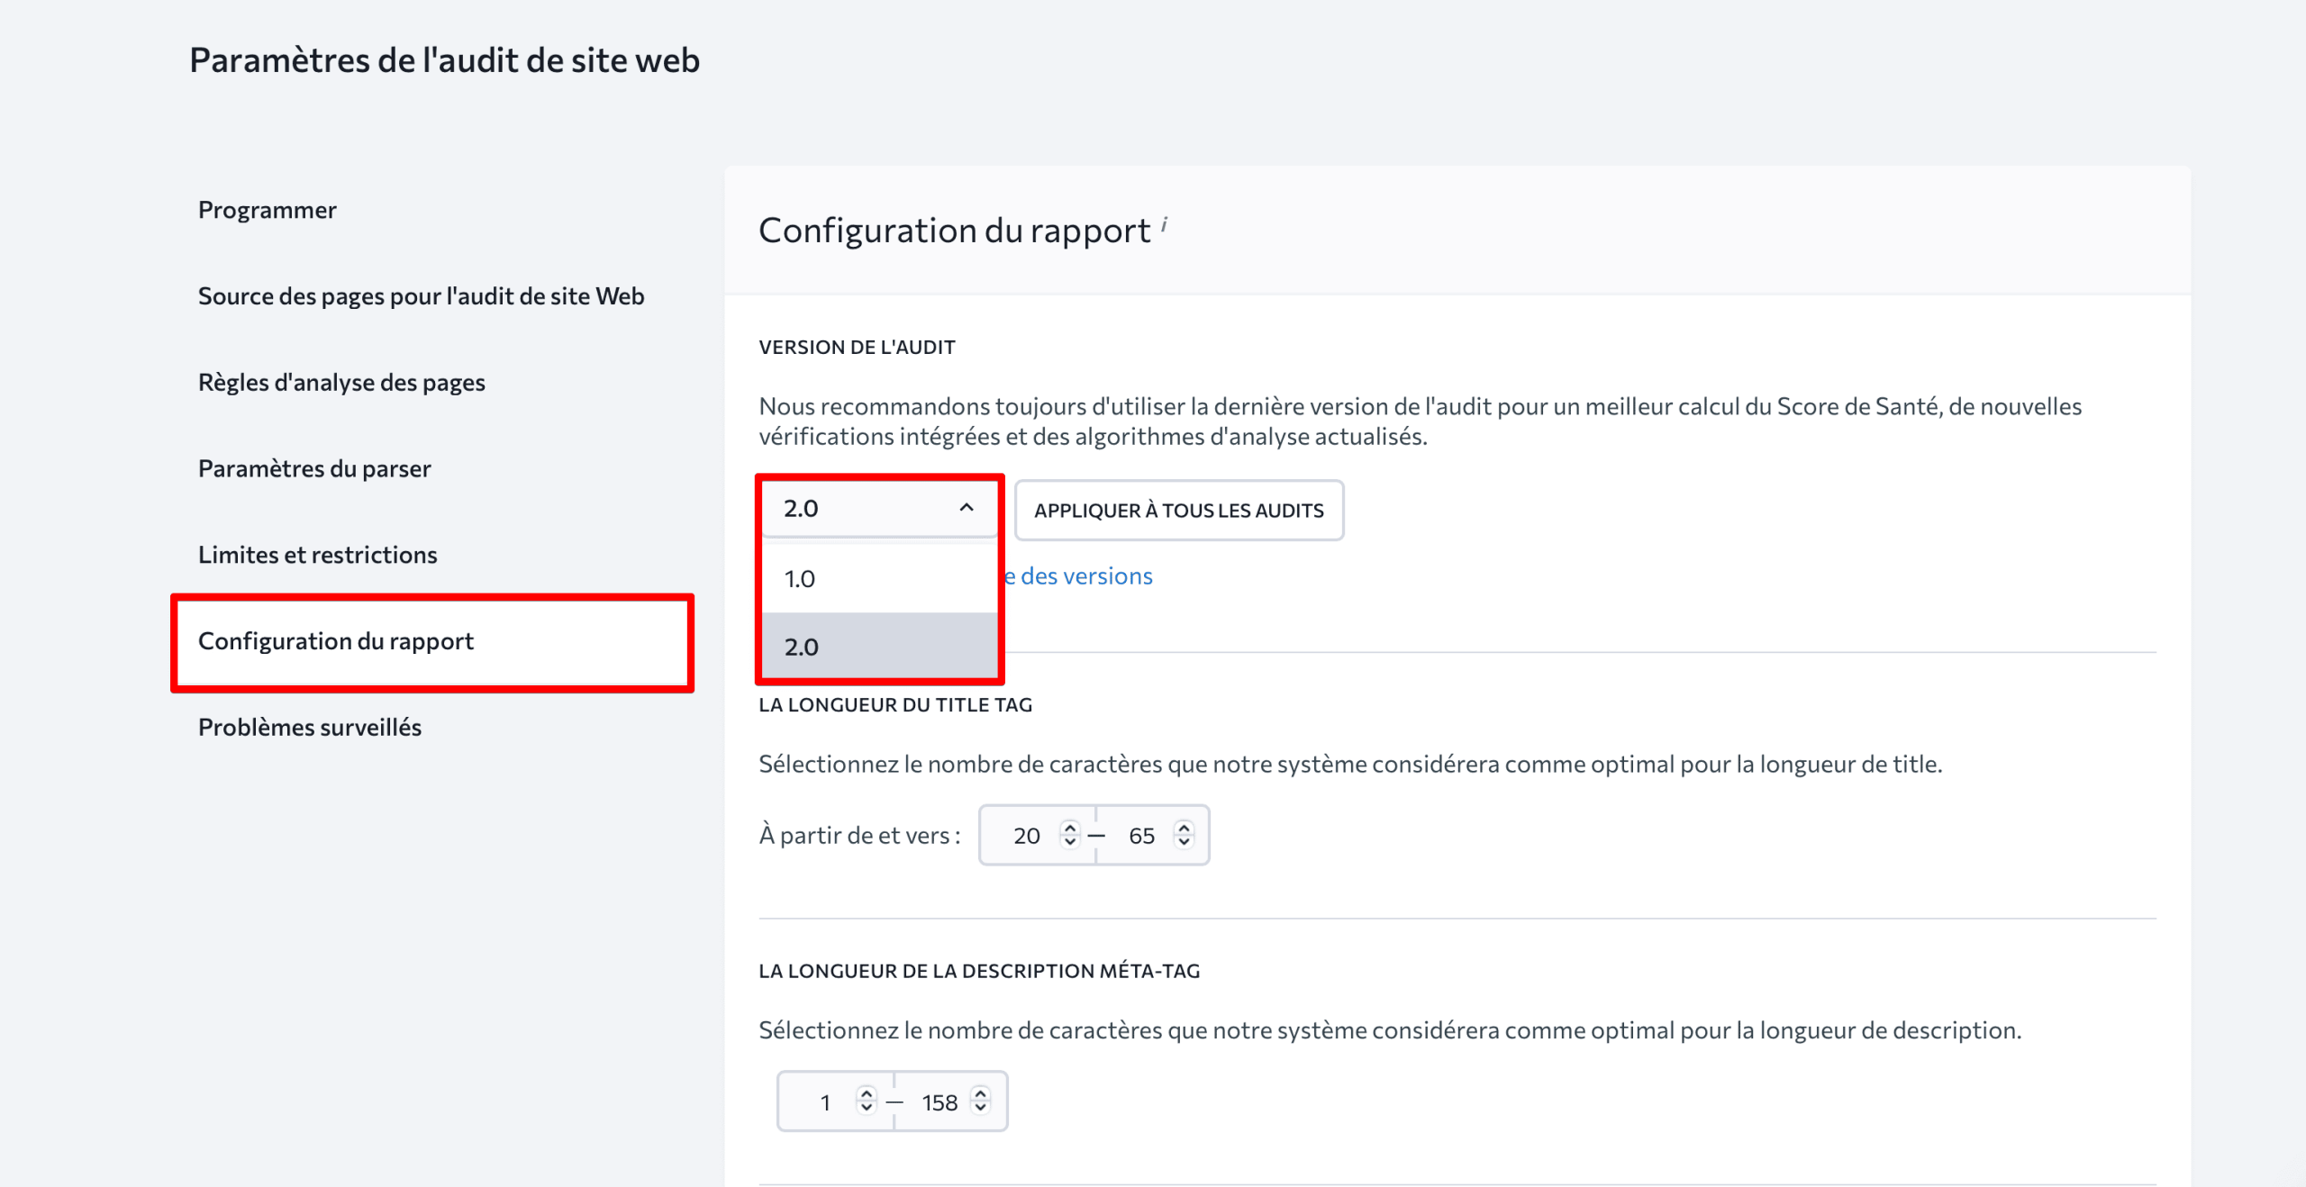Open Règles d'analyse des pages section
The height and width of the screenshot is (1187, 2306).
pyautogui.click(x=341, y=383)
